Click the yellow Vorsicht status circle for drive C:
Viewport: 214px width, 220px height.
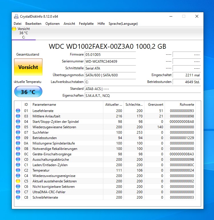(x=14, y=29)
